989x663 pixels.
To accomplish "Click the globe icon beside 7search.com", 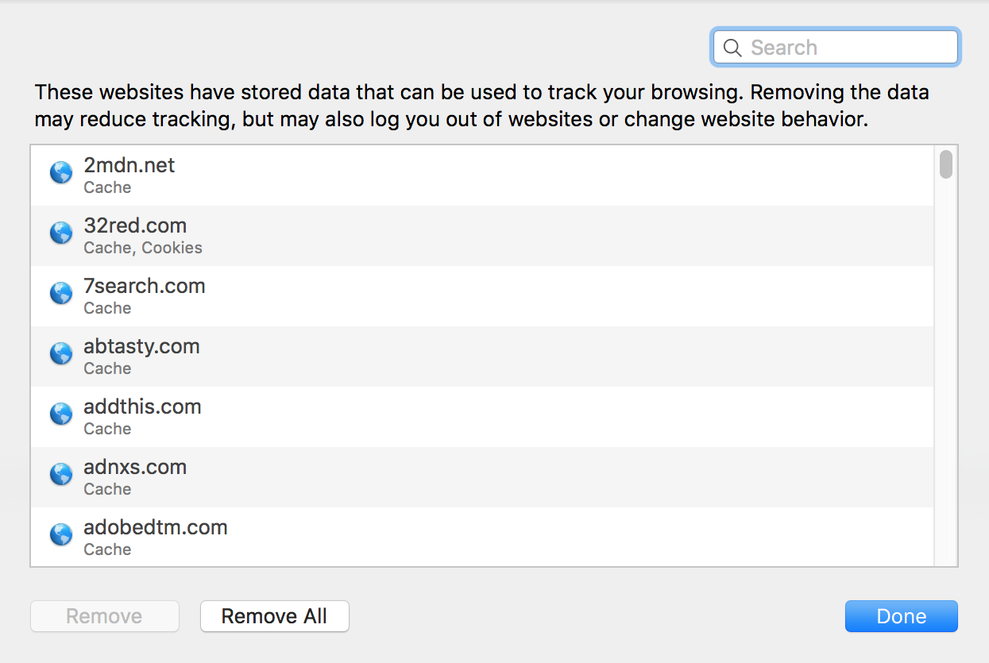I will [x=61, y=293].
